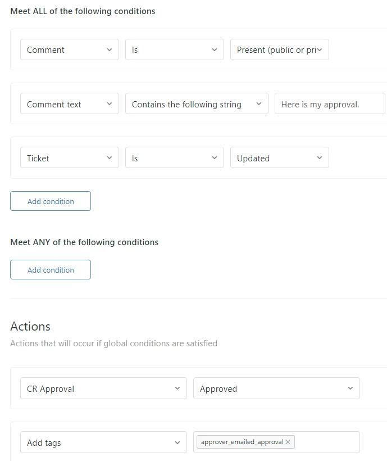
Task: Open the Ticket condition field dropdown
Action: click(70, 158)
